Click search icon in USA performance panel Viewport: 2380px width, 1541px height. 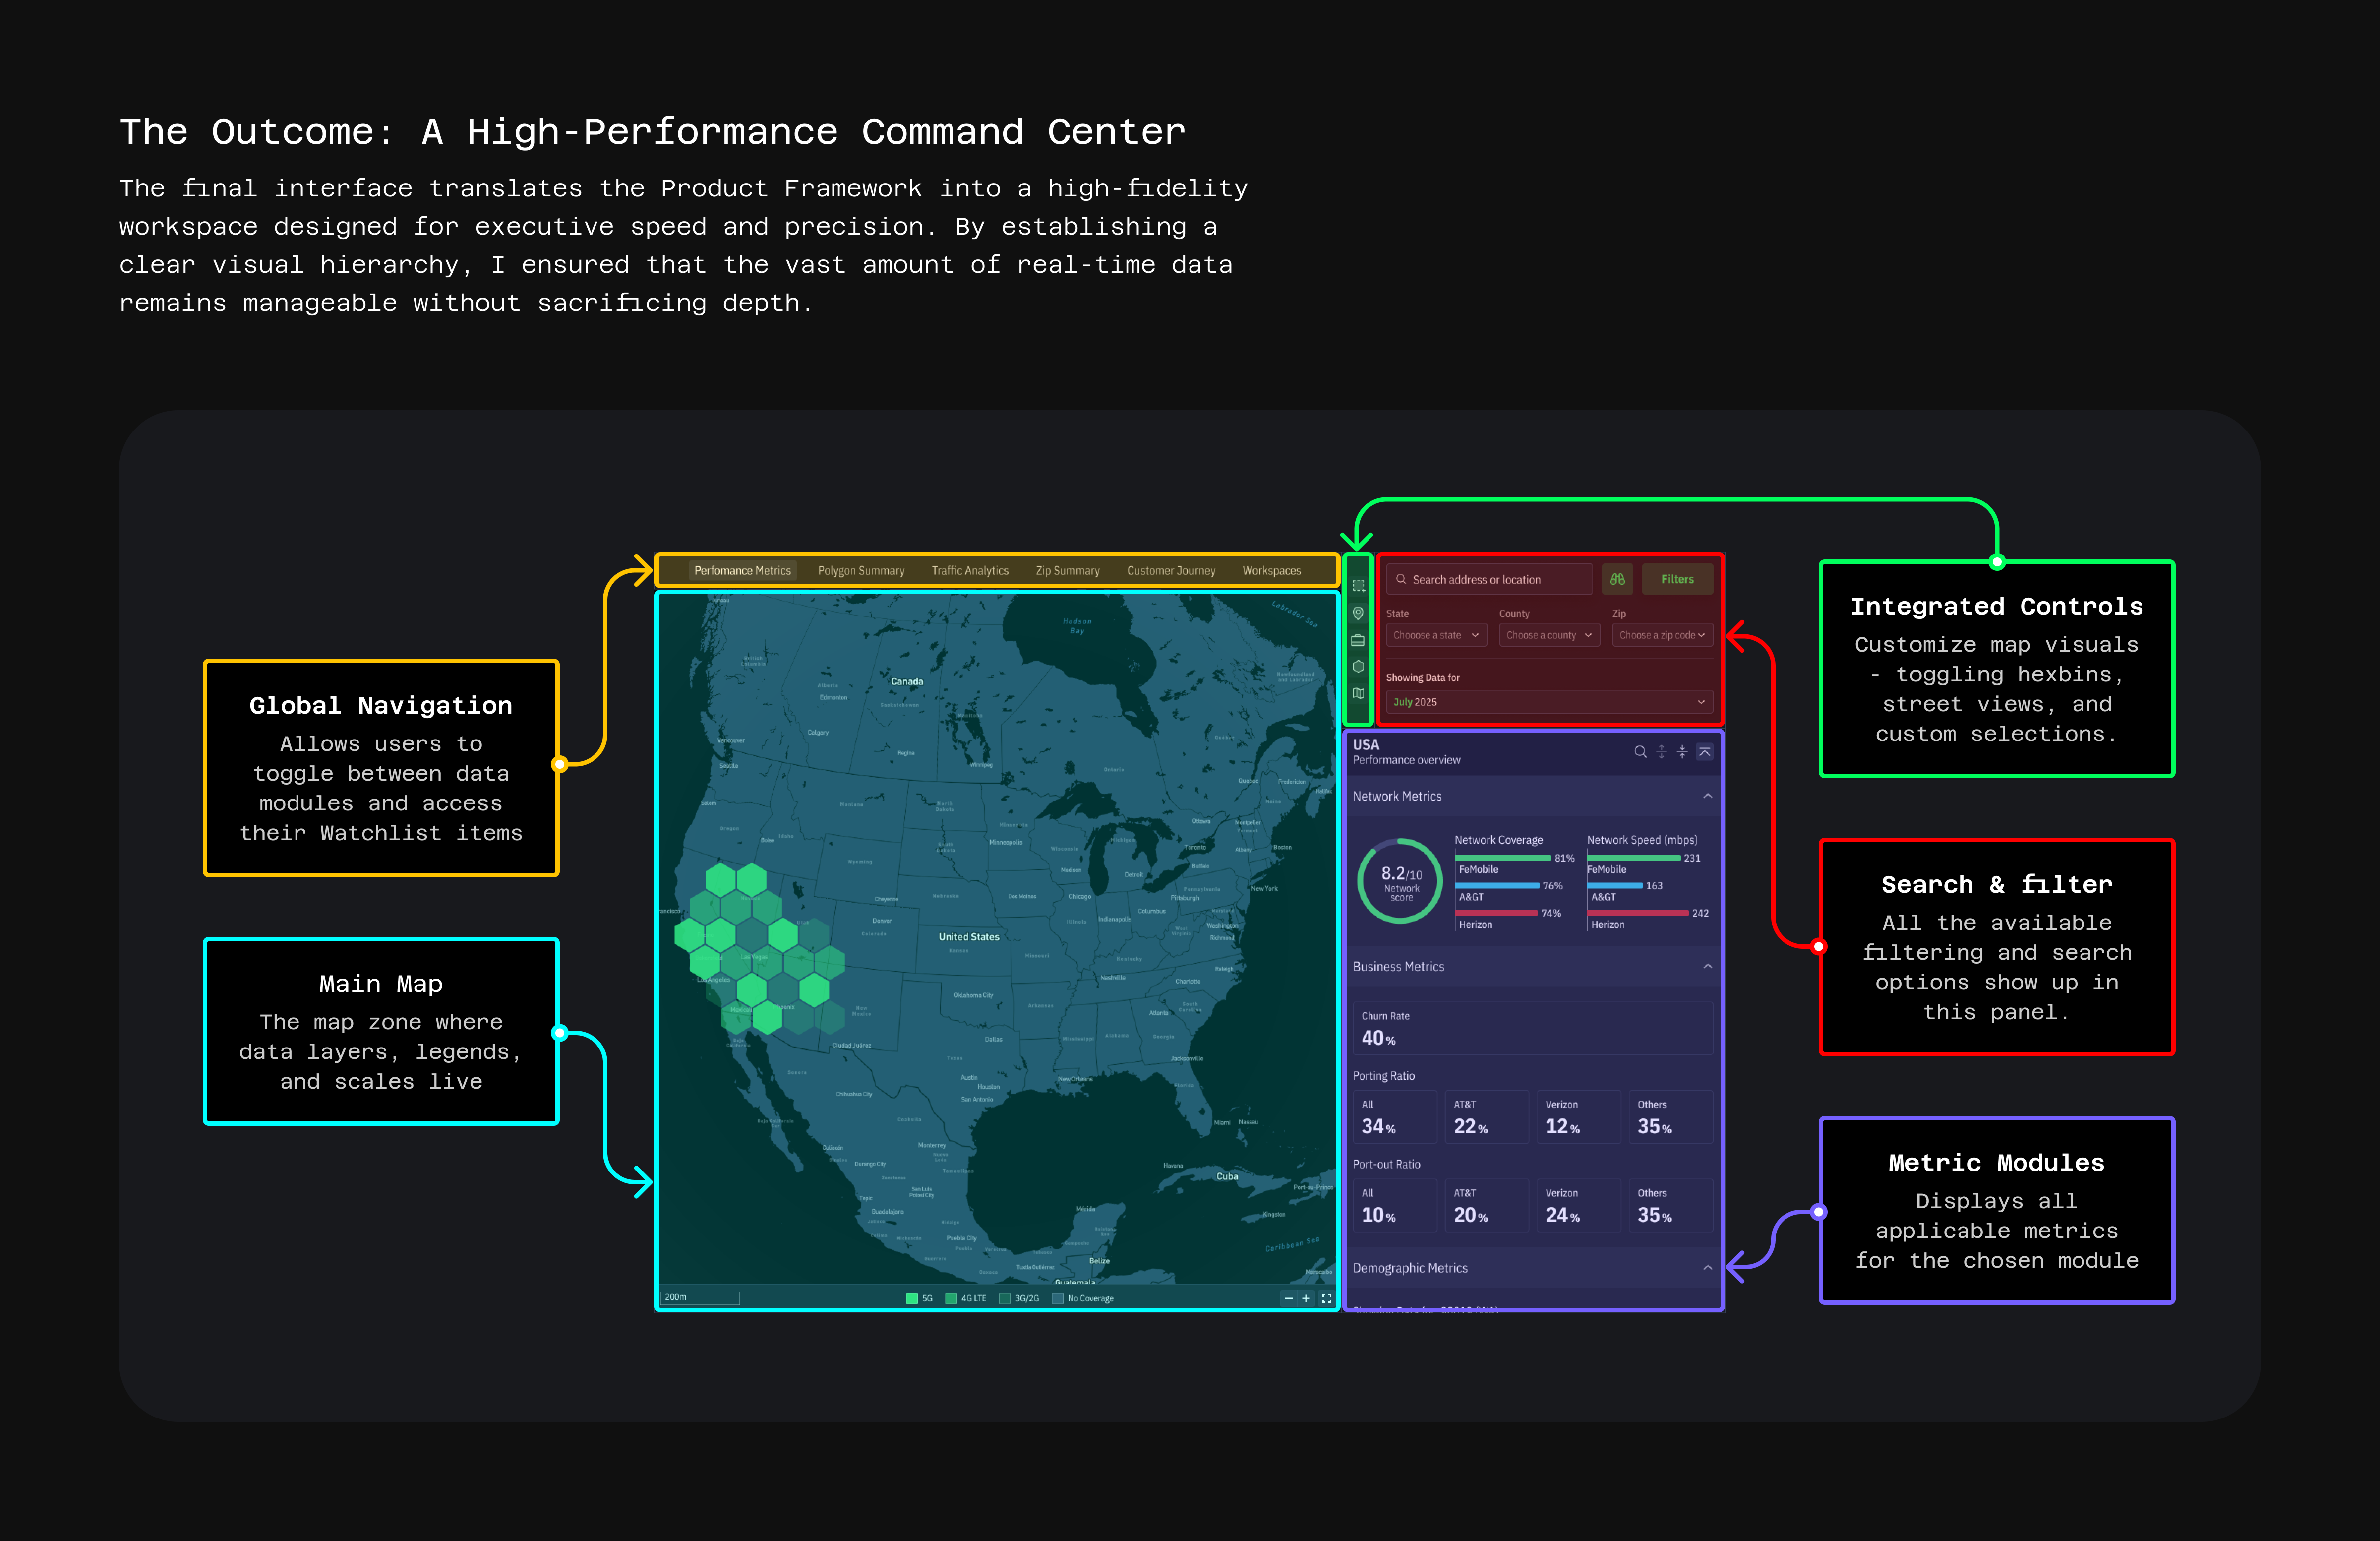coord(1640,752)
